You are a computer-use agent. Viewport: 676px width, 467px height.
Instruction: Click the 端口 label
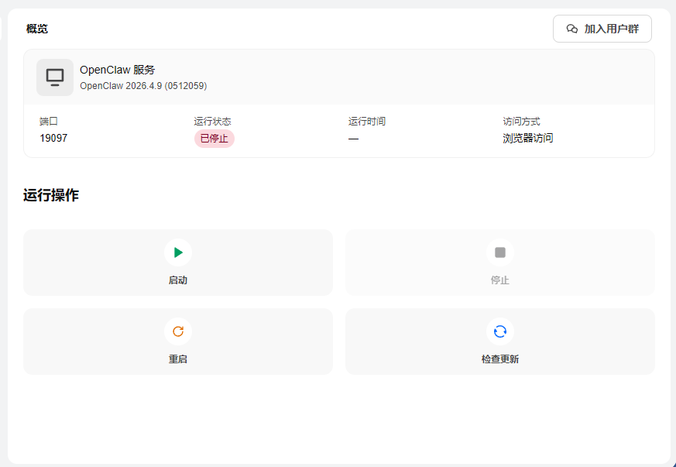click(x=49, y=122)
